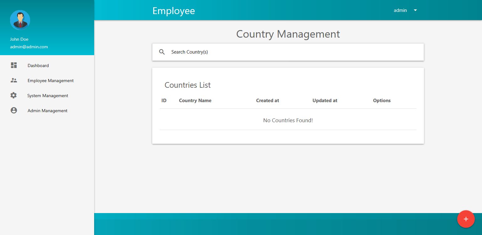Go to Admin Management menu entry
The image size is (482, 235).
(x=47, y=111)
